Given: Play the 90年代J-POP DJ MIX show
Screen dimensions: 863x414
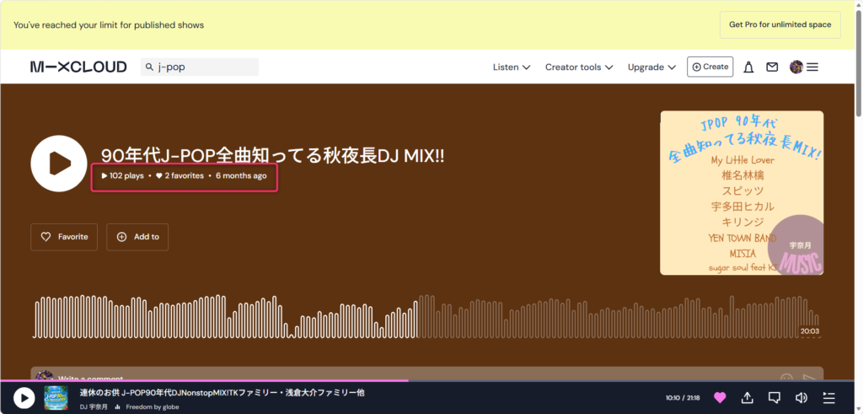Looking at the screenshot, I should coord(59,163).
